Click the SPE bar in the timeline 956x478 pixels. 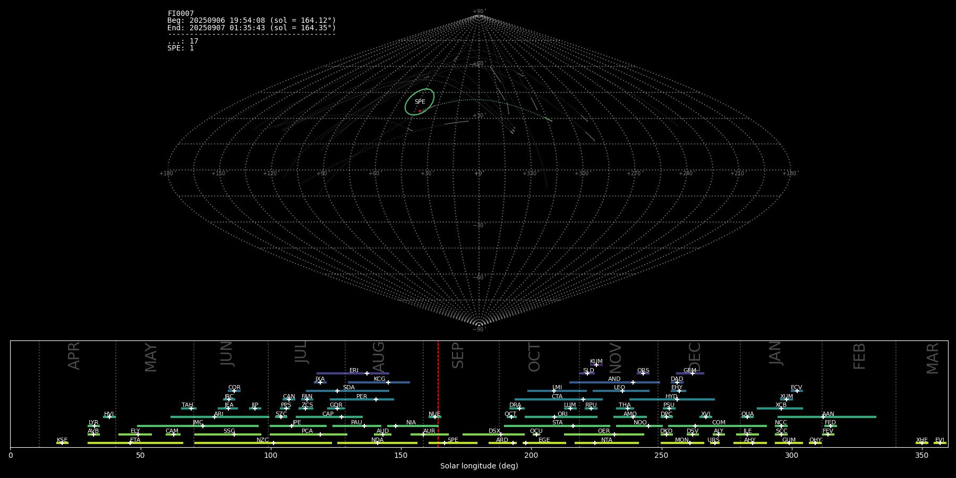pyautogui.click(x=462, y=443)
